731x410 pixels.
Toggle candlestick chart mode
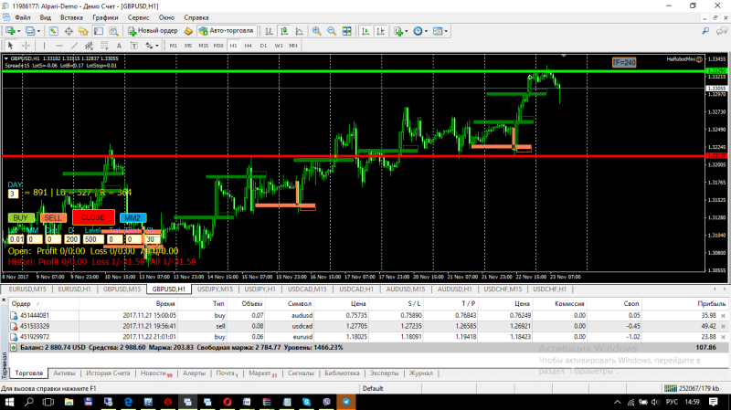(284, 31)
